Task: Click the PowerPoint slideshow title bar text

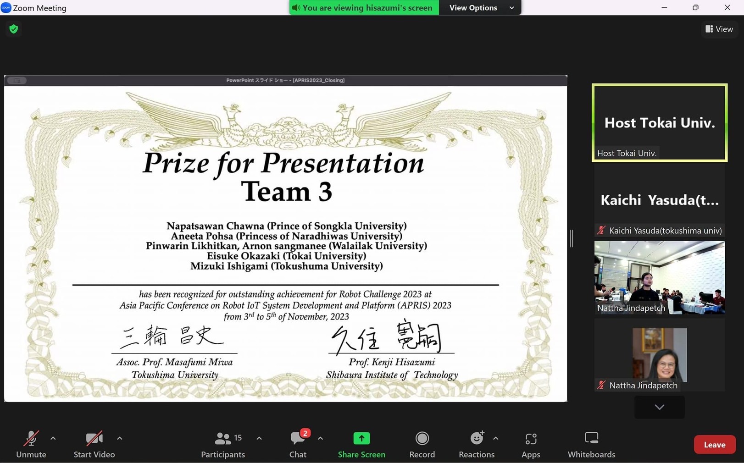Action: pyautogui.click(x=285, y=80)
